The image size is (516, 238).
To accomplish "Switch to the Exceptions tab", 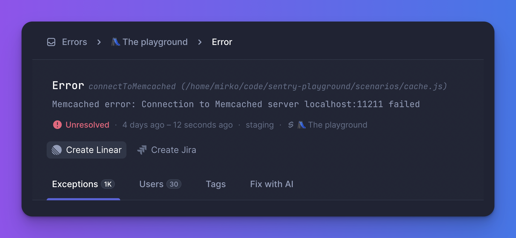I will 84,184.
